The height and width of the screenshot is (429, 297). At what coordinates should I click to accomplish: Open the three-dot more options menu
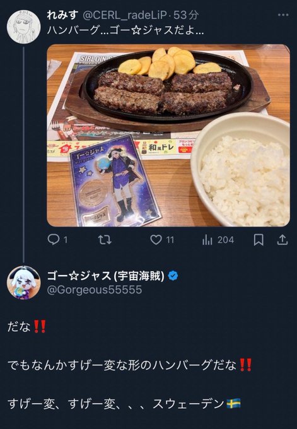coord(283,15)
